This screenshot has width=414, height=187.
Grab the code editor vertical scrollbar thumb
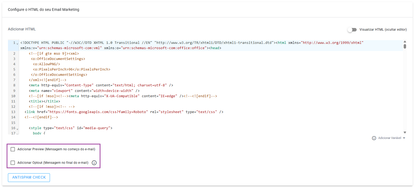tap(405, 46)
